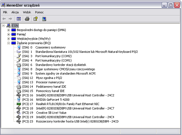Click the USB icon for controller 24C2

click(19, 95)
